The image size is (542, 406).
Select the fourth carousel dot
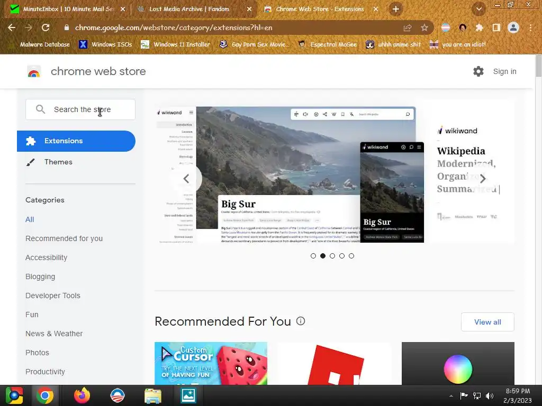tap(342, 256)
